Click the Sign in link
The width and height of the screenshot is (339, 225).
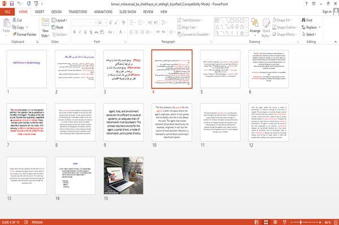click(x=327, y=12)
